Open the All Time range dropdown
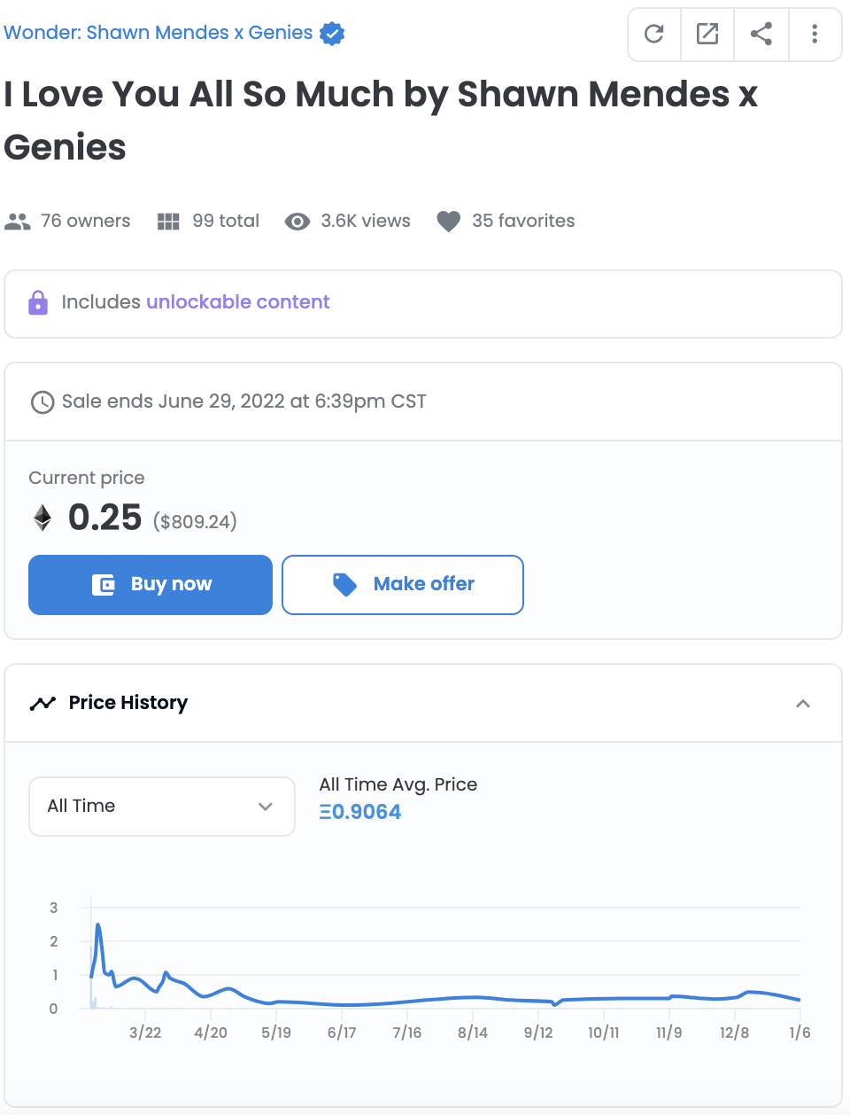850x1115 pixels. [x=162, y=807]
